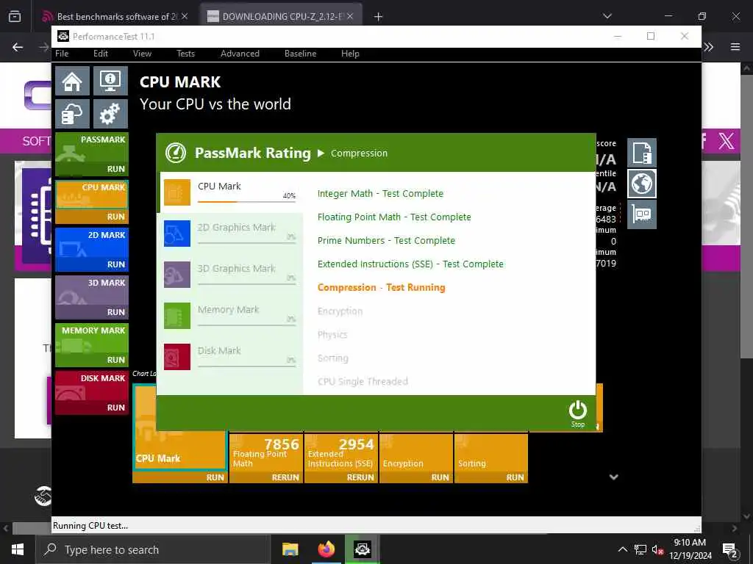Show hidden tray icons chevron

(x=622, y=549)
